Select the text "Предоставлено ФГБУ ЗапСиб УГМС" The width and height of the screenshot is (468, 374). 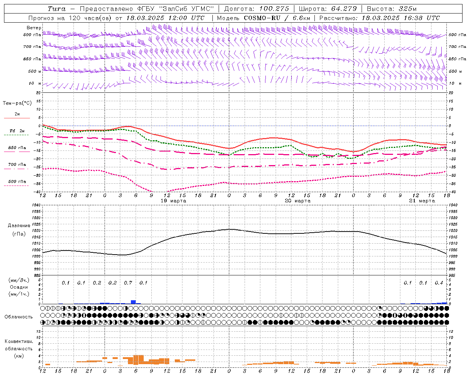[147, 9]
